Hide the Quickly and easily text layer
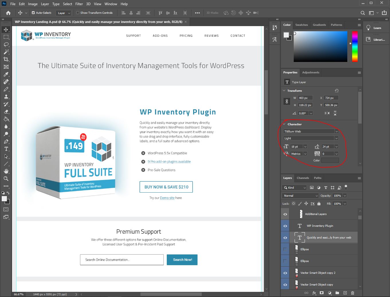 (x=285, y=238)
